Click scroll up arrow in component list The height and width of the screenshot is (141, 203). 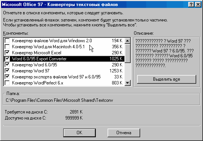128,41
